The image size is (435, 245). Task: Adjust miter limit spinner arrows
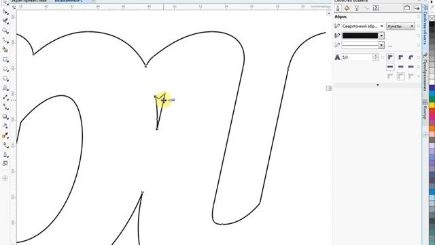point(376,57)
